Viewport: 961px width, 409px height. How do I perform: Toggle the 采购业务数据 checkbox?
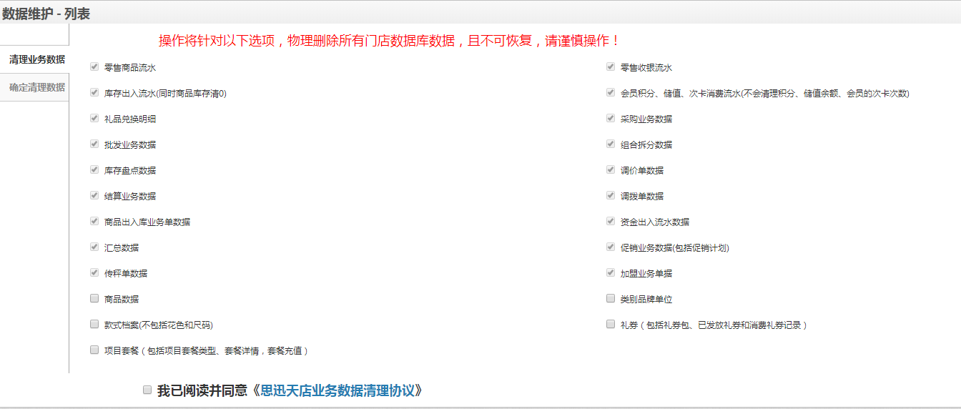pyautogui.click(x=611, y=118)
